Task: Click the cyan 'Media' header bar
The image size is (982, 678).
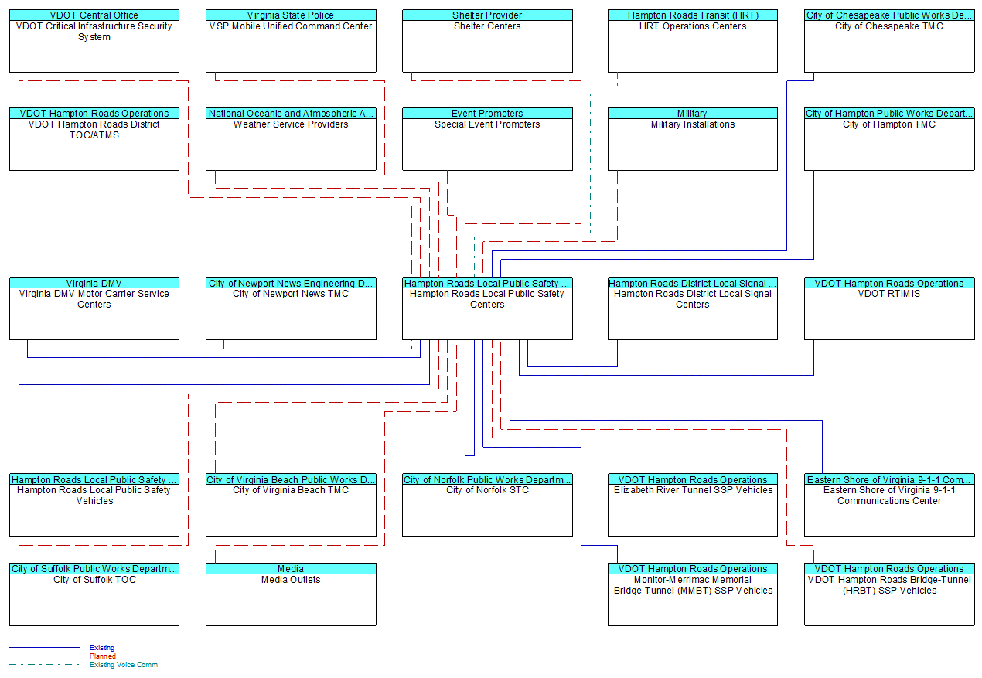Action: [x=291, y=569]
